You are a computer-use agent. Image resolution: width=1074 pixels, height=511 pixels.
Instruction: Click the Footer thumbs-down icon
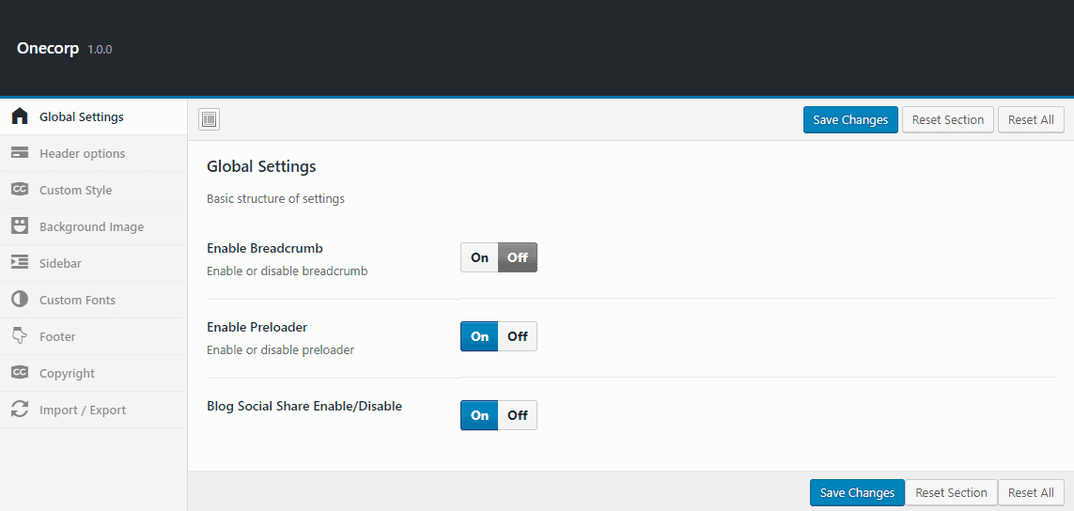[x=20, y=336]
